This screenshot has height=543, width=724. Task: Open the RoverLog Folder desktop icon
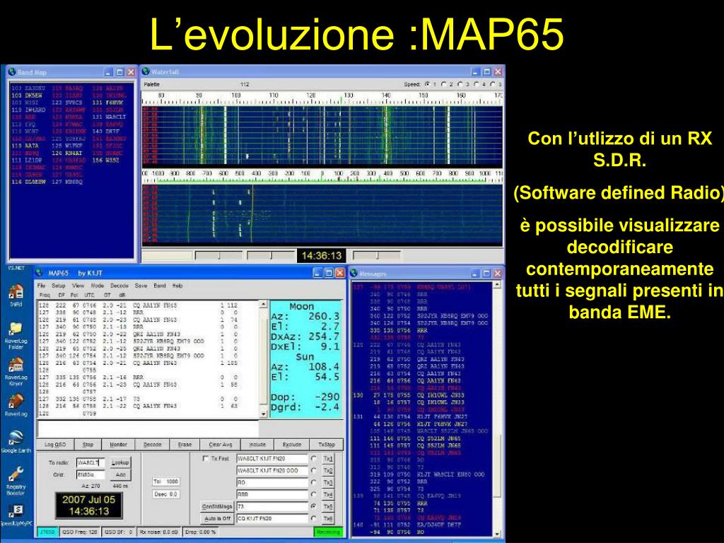coord(16,334)
